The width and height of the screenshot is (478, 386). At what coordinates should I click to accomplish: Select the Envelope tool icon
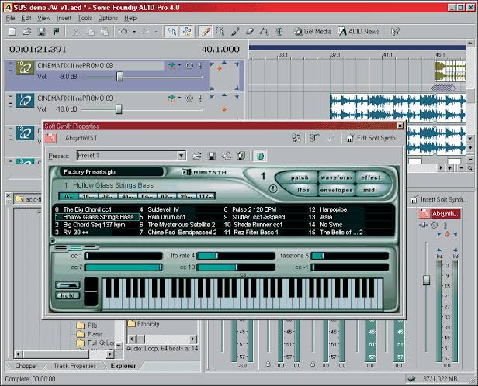[264, 31]
